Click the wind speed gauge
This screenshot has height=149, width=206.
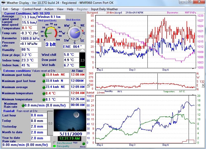[51, 32]
